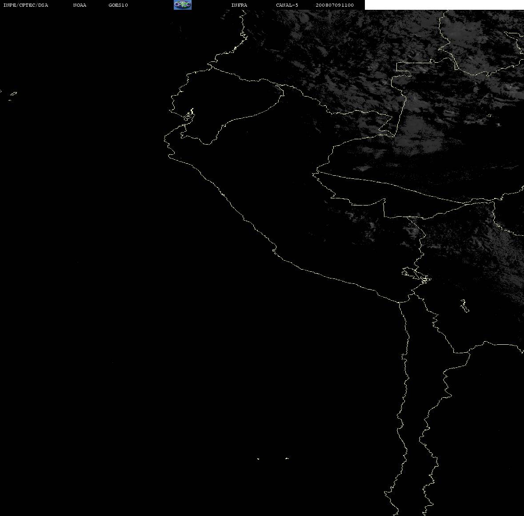
Task: Click the small lake outline in Bolivia
Action: coord(464,306)
